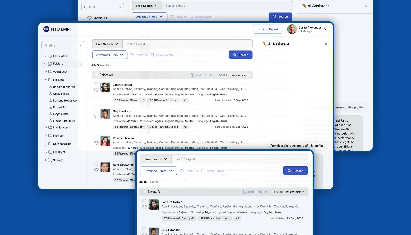Select Darlene Robertson under FileSafe
This screenshot has height=235, width=411.
(65, 101)
